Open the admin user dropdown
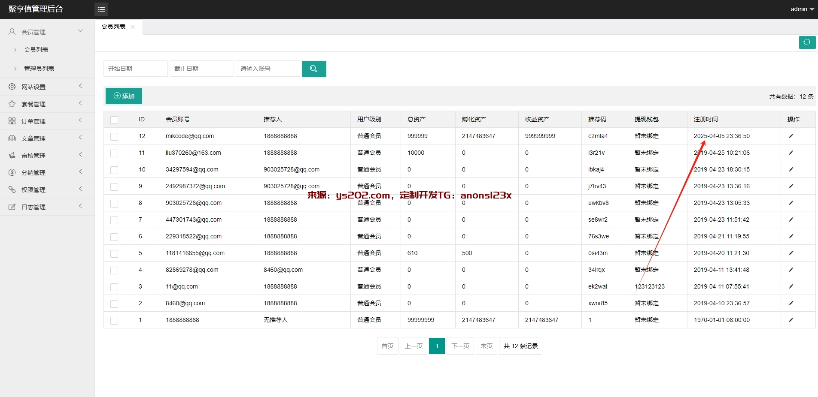Viewport: 818px width, 397px height. [802, 9]
